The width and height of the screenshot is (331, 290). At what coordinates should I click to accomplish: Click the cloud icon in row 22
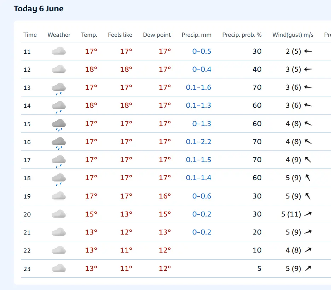[59, 250]
